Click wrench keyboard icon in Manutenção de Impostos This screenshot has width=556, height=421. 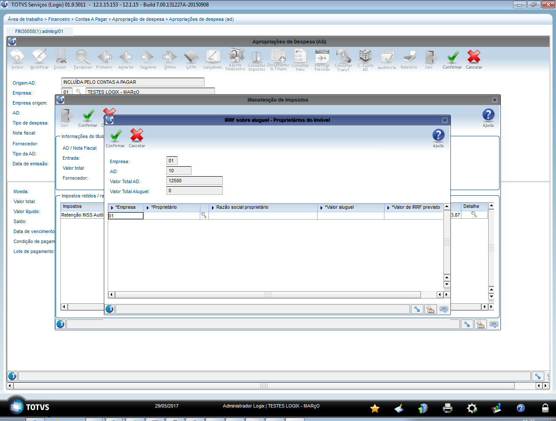point(480,324)
